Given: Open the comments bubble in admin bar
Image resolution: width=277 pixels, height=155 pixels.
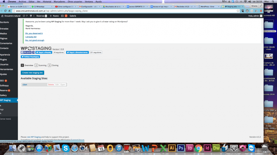Looking at the screenshot, I should click(32, 16).
